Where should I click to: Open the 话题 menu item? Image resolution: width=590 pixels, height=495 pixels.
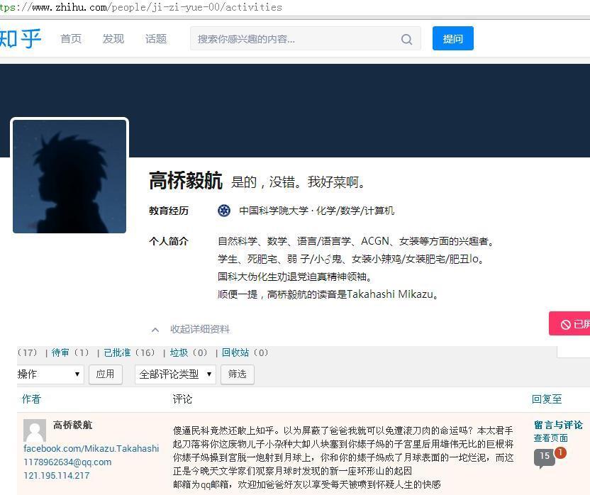pos(155,39)
